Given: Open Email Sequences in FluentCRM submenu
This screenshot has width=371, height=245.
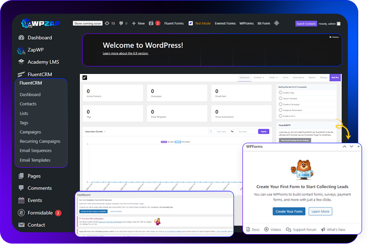Looking at the screenshot, I should tap(35, 151).
